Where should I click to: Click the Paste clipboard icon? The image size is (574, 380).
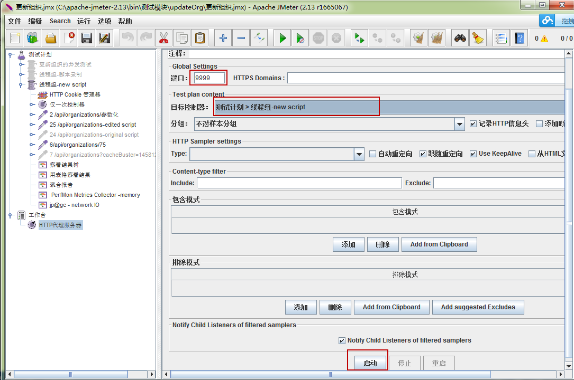199,38
